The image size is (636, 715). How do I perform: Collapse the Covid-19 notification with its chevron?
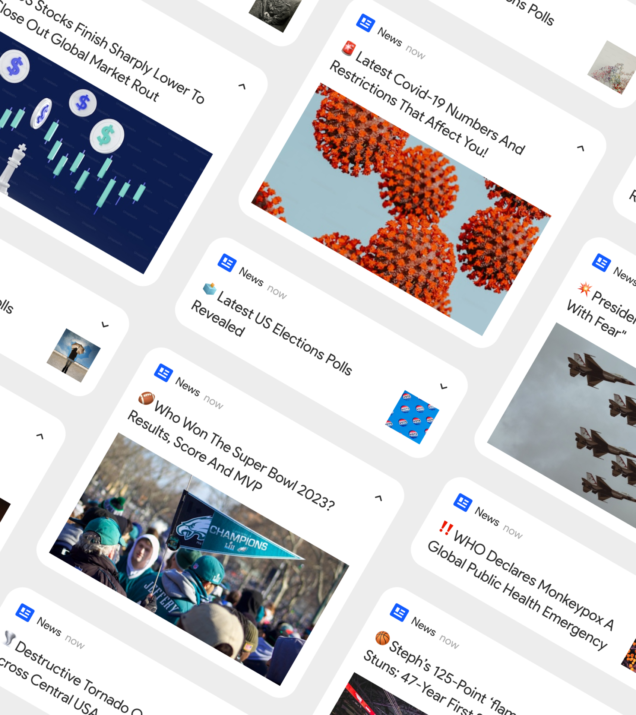tap(580, 148)
